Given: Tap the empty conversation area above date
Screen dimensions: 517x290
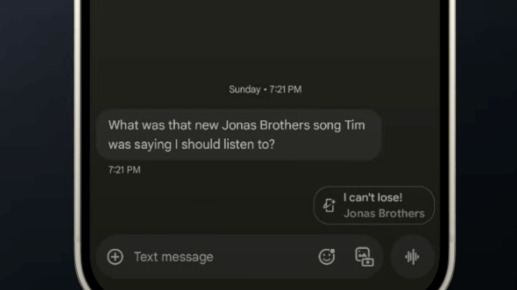Looking at the screenshot, I should [265, 40].
